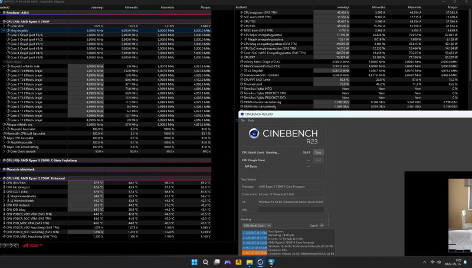This screenshot has height=268, width=472.
Task: Click the lightning icon on CPU TDC row
Action: 241,21
